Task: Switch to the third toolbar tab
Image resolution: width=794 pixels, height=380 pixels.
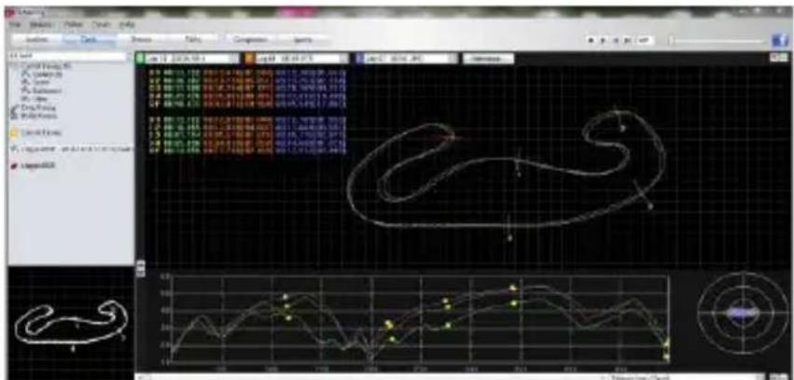Action: 141,39
